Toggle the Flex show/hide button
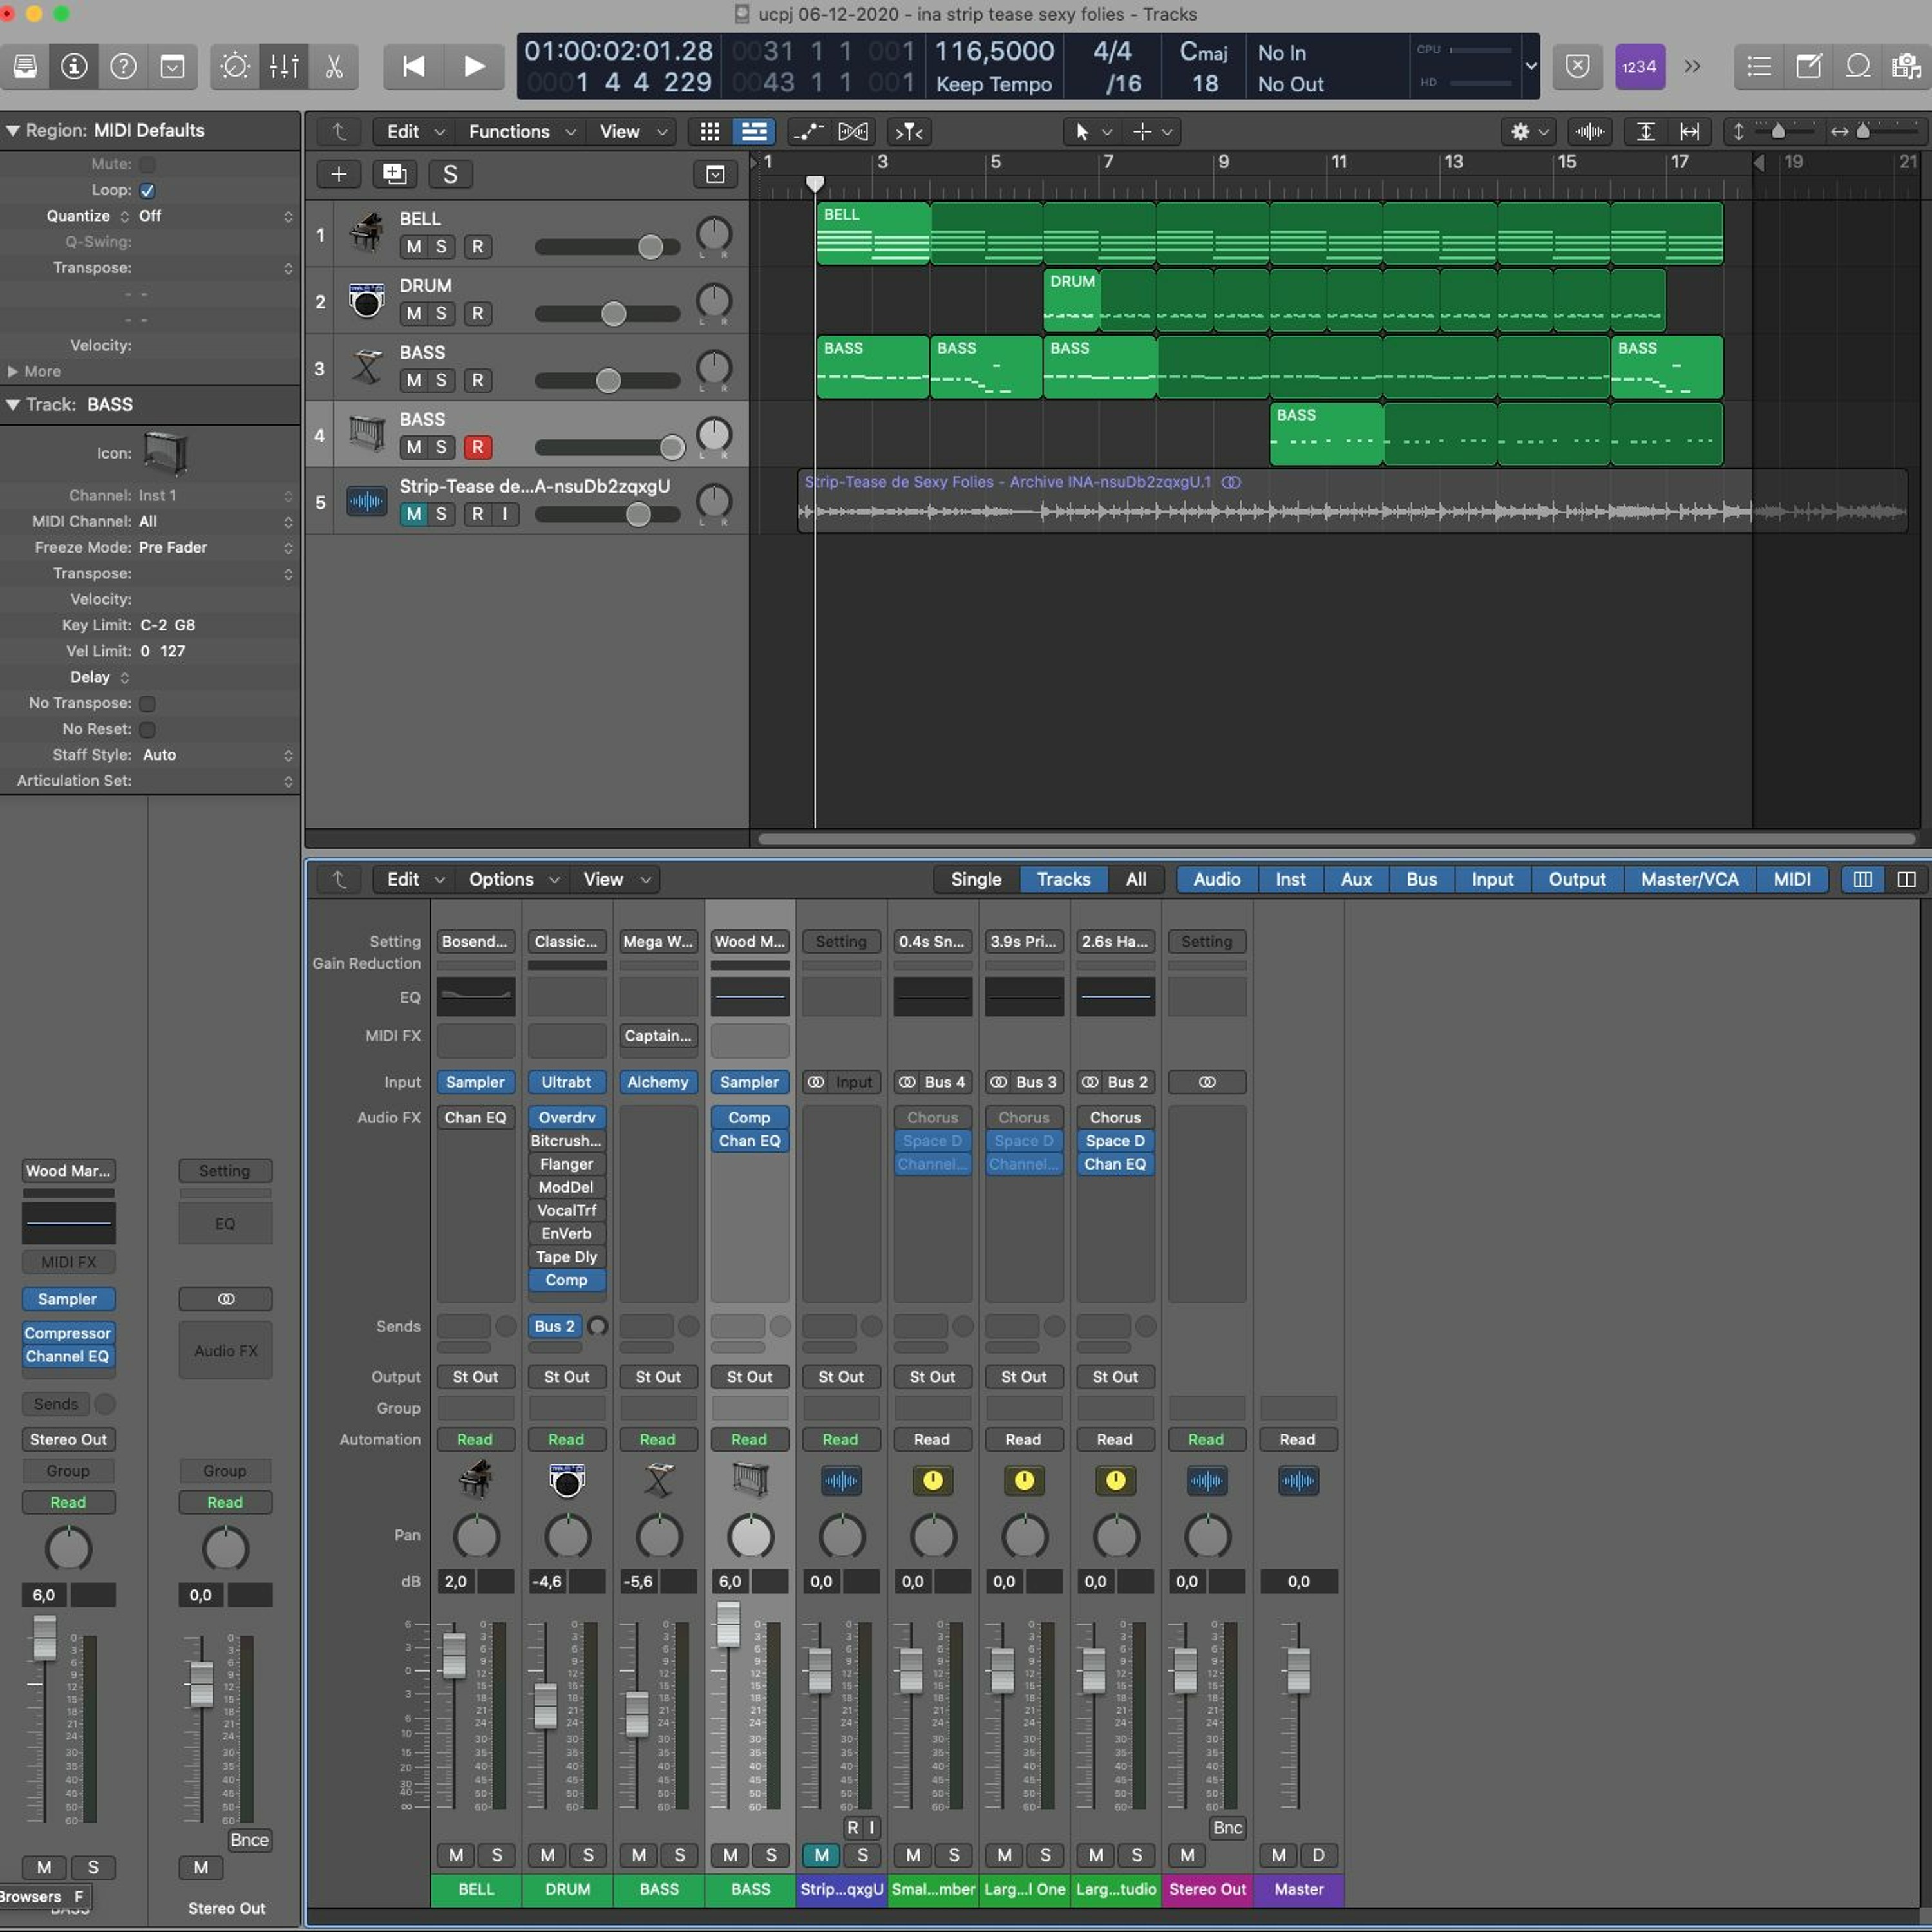 coord(853,131)
